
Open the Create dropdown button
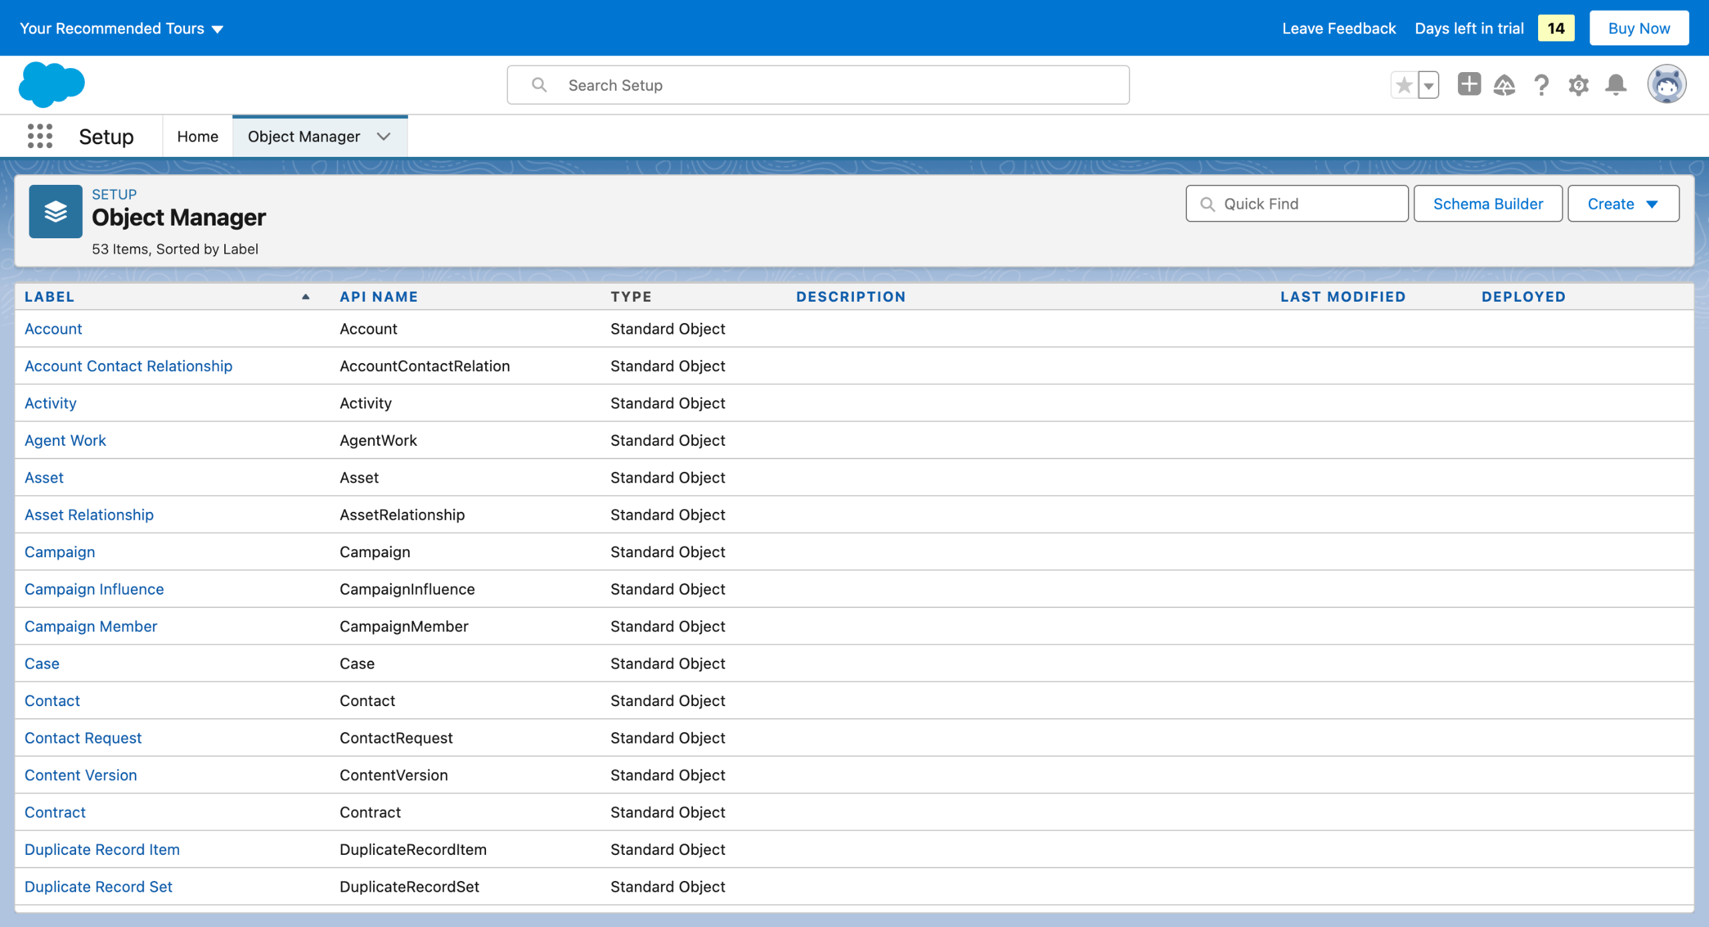1623,204
